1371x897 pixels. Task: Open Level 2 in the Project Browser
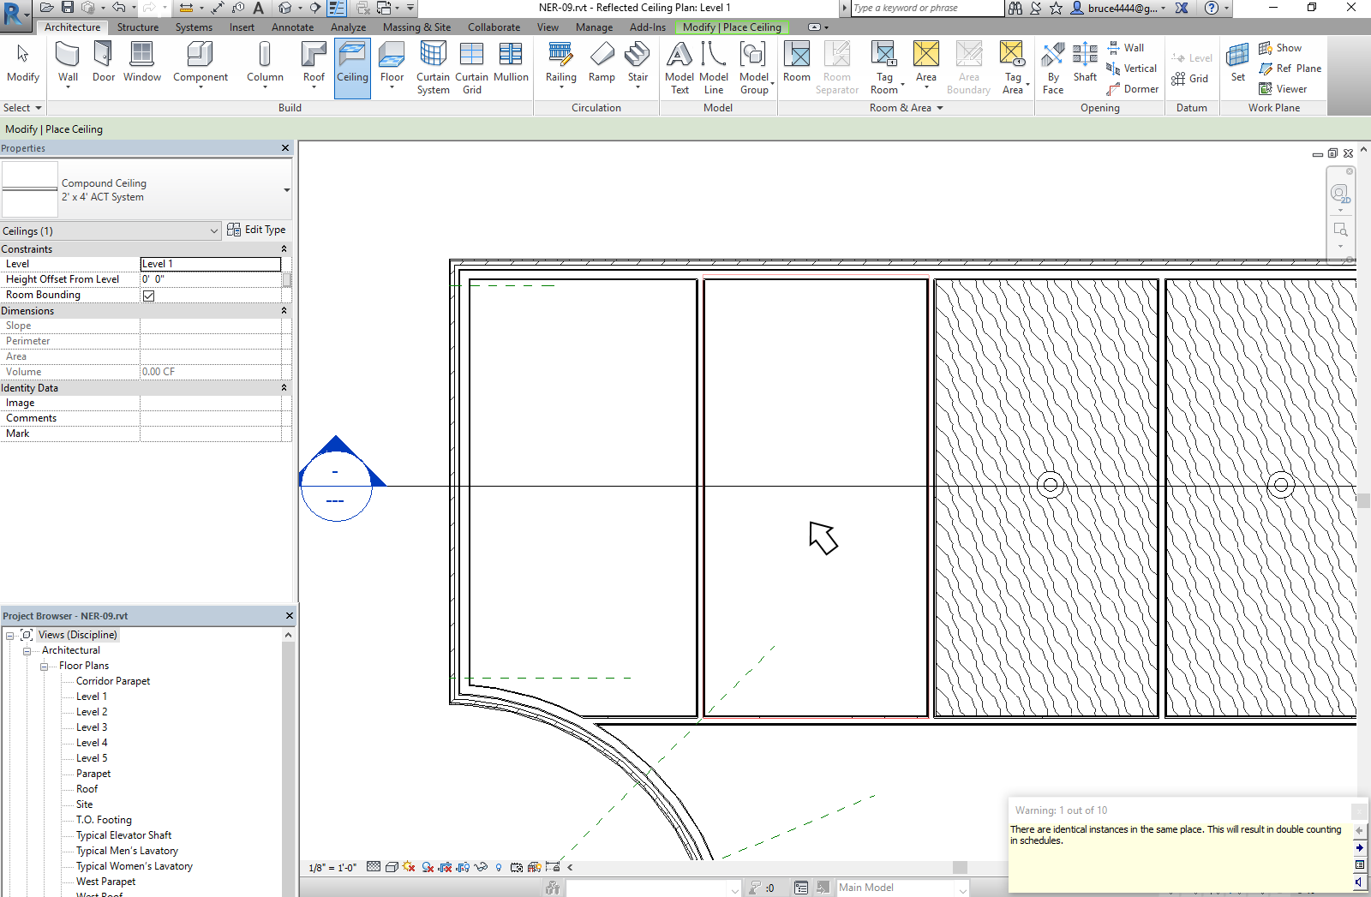[92, 712]
